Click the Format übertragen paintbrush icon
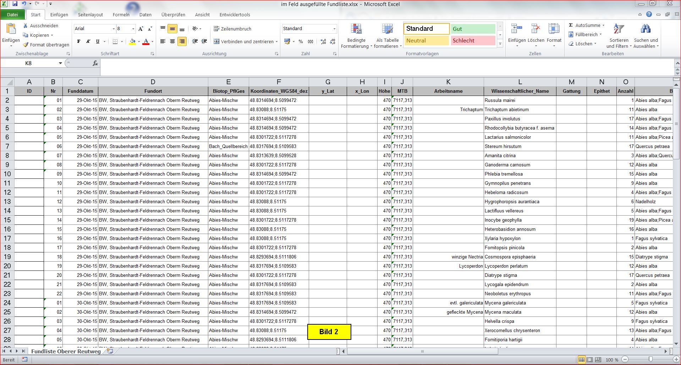The image size is (681, 365). coord(26,45)
